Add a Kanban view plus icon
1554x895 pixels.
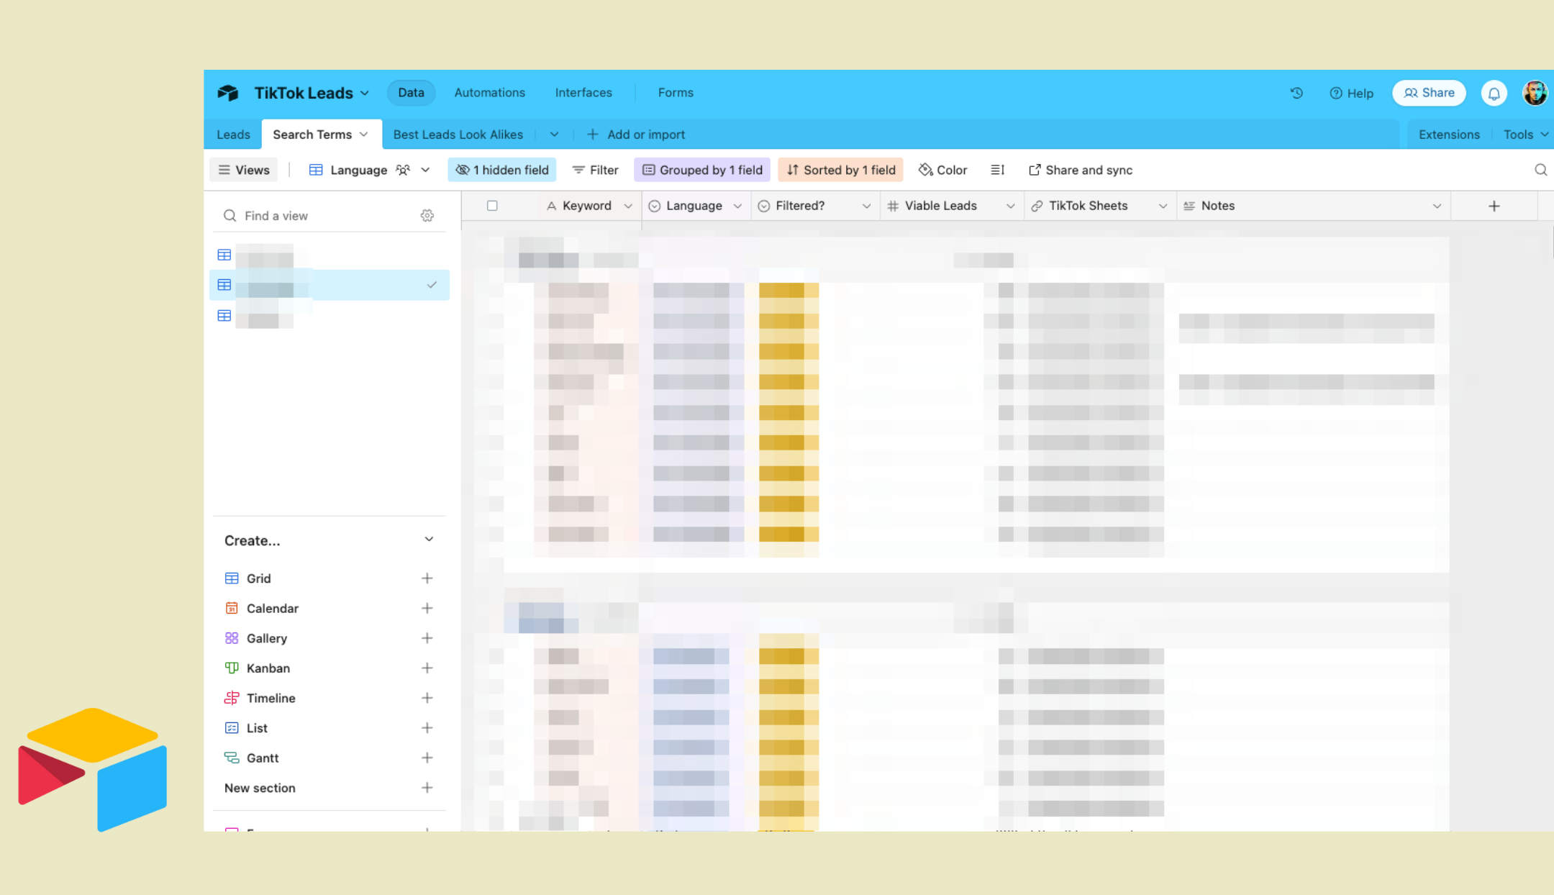point(427,668)
